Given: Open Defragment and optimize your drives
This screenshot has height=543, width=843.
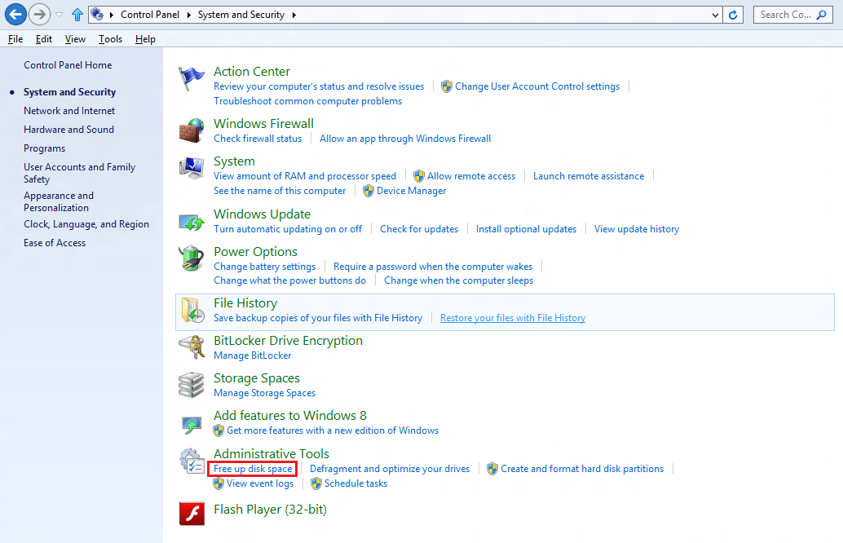Looking at the screenshot, I should click(390, 469).
